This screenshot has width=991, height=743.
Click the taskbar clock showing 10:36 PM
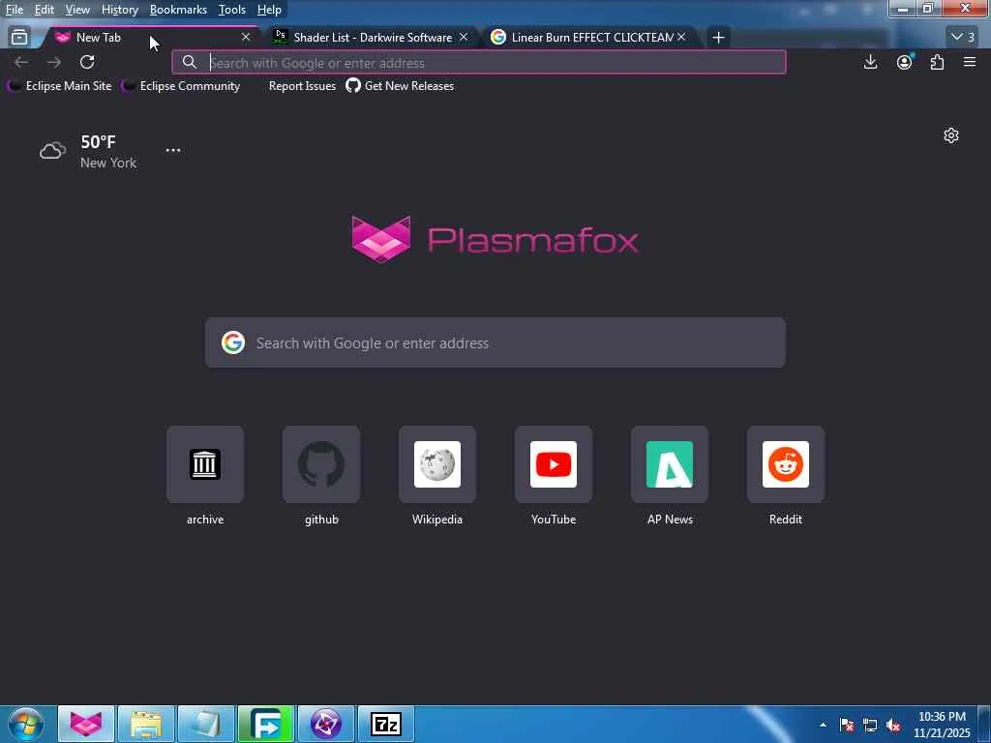point(942,725)
